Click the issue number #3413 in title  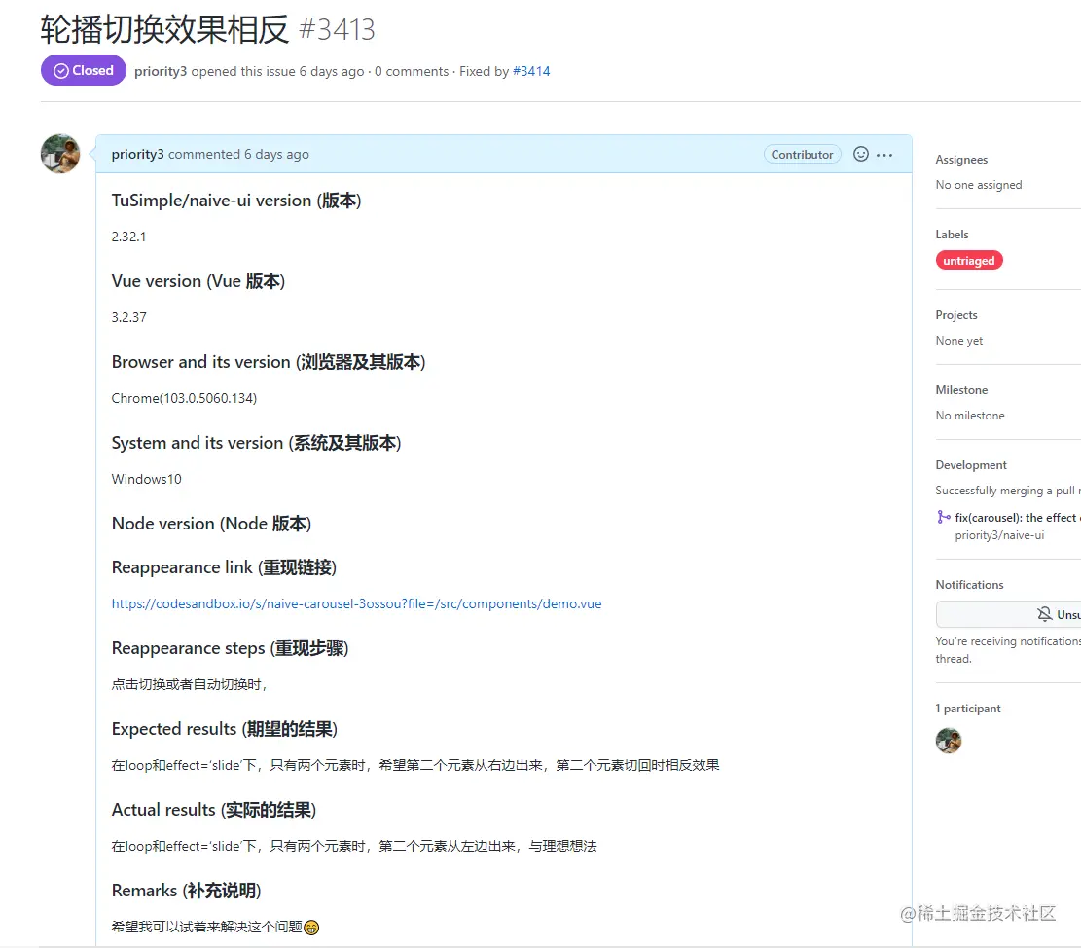tap(337, 29)
